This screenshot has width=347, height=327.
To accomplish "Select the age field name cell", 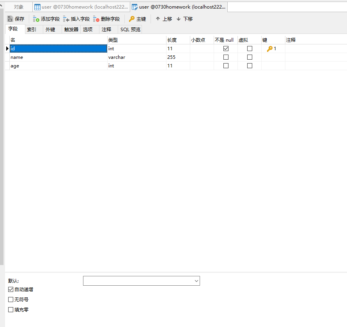I will [58, 66].
